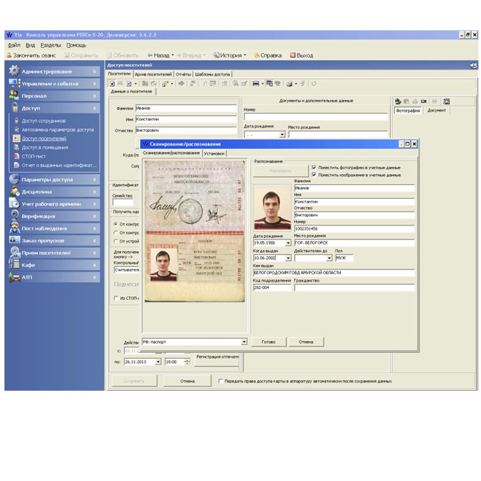The image size is (481, 481).
Task: Click the 'Код подразделения' field with 282-004
Action: 272,288
